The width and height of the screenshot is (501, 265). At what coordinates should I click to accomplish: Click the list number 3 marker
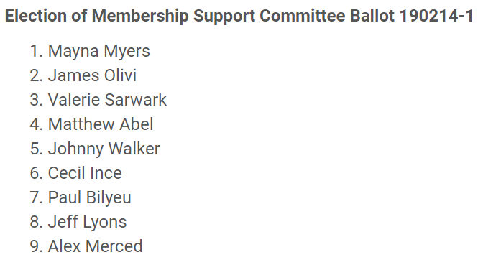tap(37, 100)
